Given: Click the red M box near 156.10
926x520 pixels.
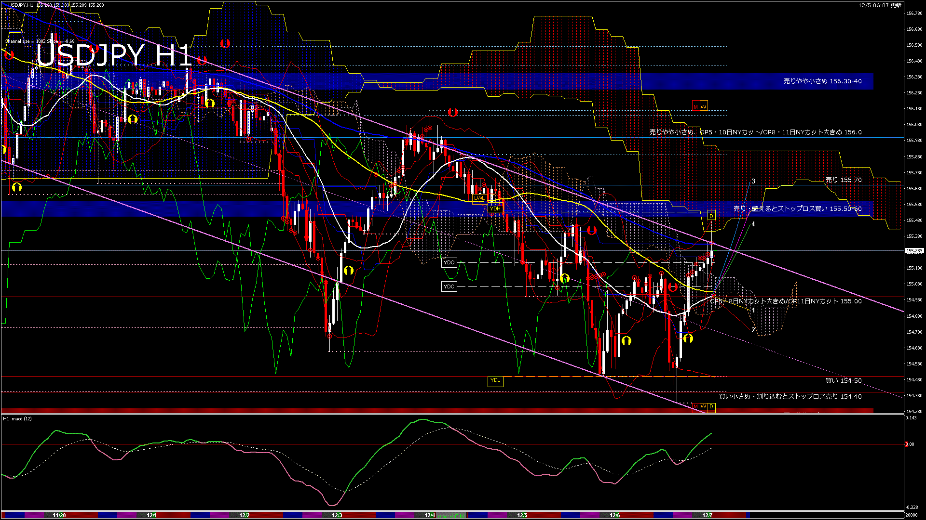Looking at the screenshot, I should tap(695, 106).
